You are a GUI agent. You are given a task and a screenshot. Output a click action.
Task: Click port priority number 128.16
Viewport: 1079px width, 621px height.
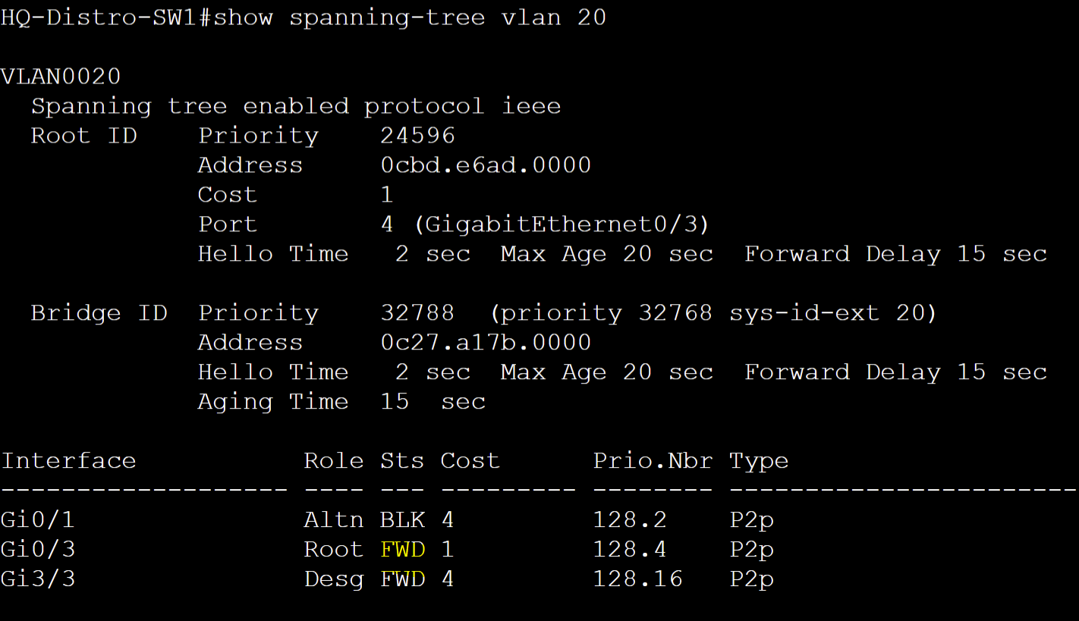coord(637,579)
